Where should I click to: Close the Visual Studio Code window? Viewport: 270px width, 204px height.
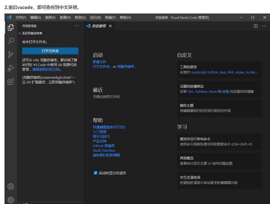265,17
